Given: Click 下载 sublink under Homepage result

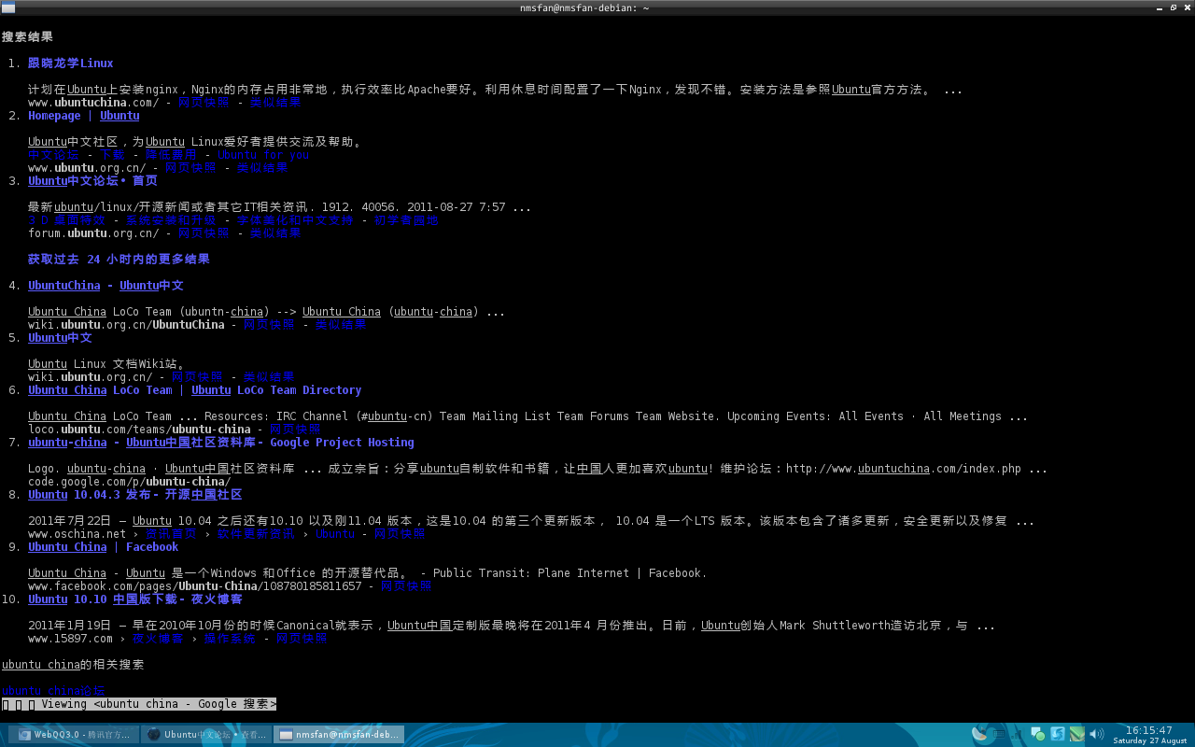Looking at the screenshot, I should pyautogui.click(x=112, y=155).
